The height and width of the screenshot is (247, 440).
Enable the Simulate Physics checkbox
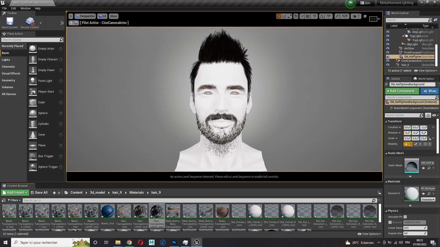405,217
